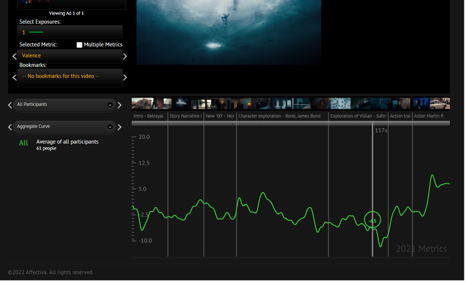Go to next bookmark arrow
The image size is (465, 283).
coord(125,78)
